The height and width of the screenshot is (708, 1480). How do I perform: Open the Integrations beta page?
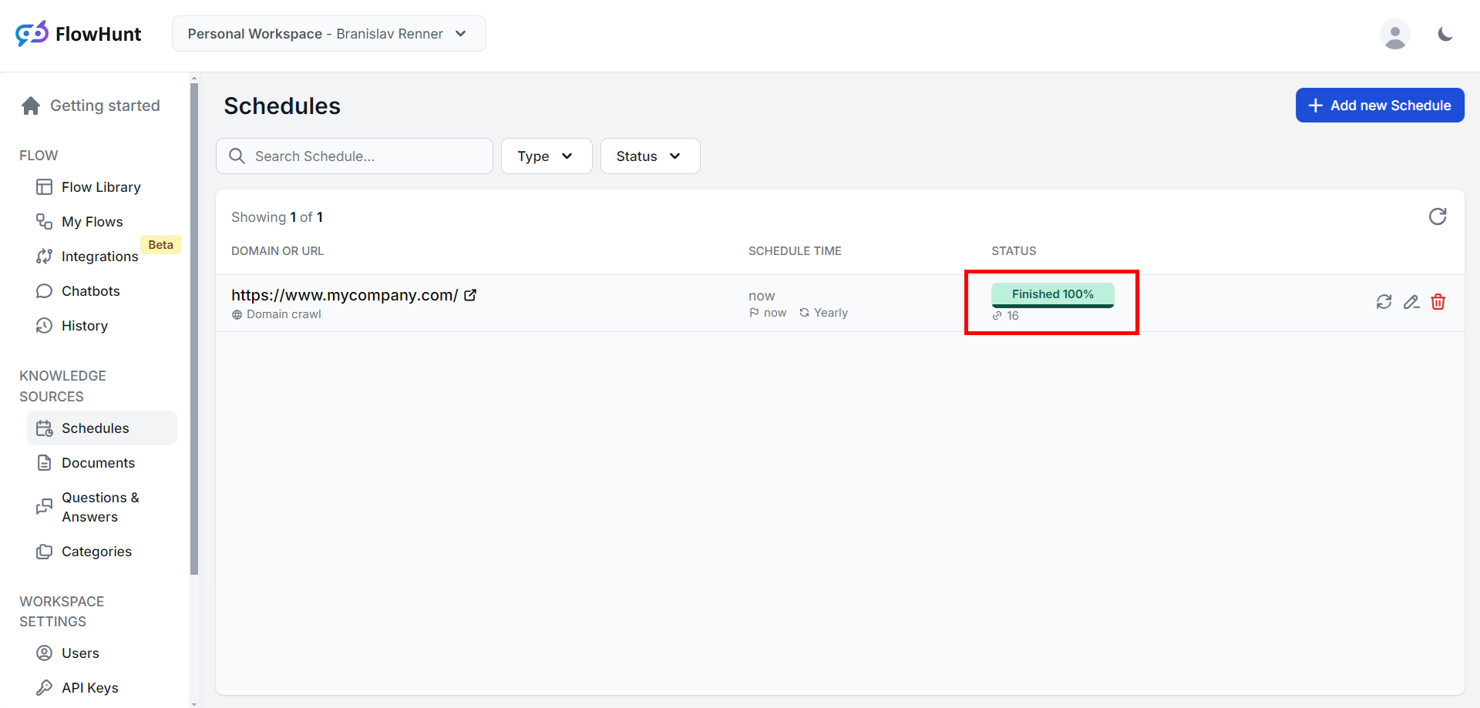click(x=99, y=257)
